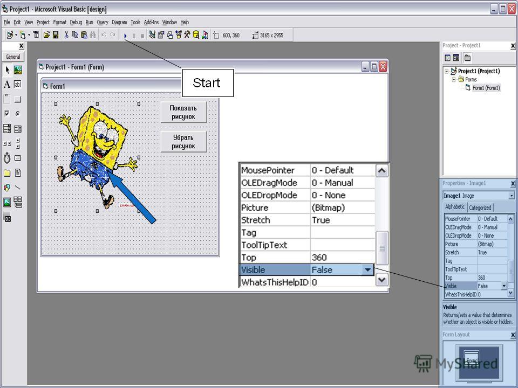
Task: Click the End (stop) toolbar button
Action: 142,36
